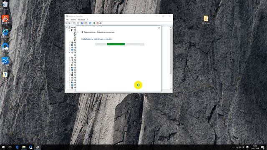The width and height of the screenshot is (267, 150).
Task: Click the monitor scan icon in toolbar
Action: (90, 23)
